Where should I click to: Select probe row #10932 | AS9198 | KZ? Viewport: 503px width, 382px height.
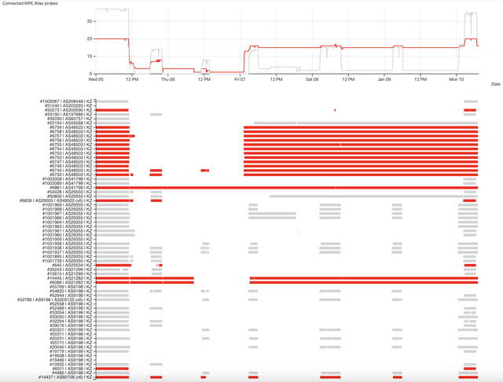(x=71, y=365)
